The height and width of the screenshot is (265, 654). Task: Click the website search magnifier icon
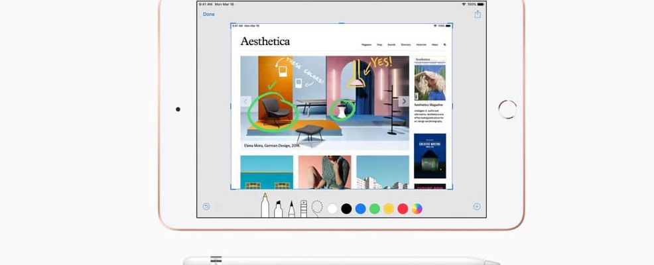tap(445, 44)
